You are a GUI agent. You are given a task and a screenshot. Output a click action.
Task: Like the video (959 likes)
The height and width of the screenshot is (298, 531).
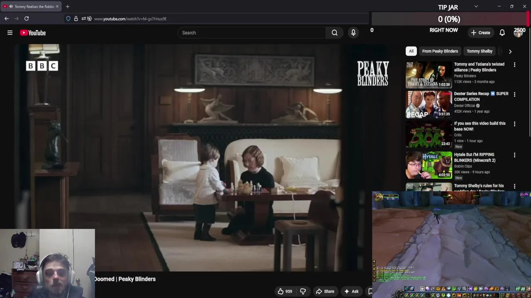click(x=285, y=291)
